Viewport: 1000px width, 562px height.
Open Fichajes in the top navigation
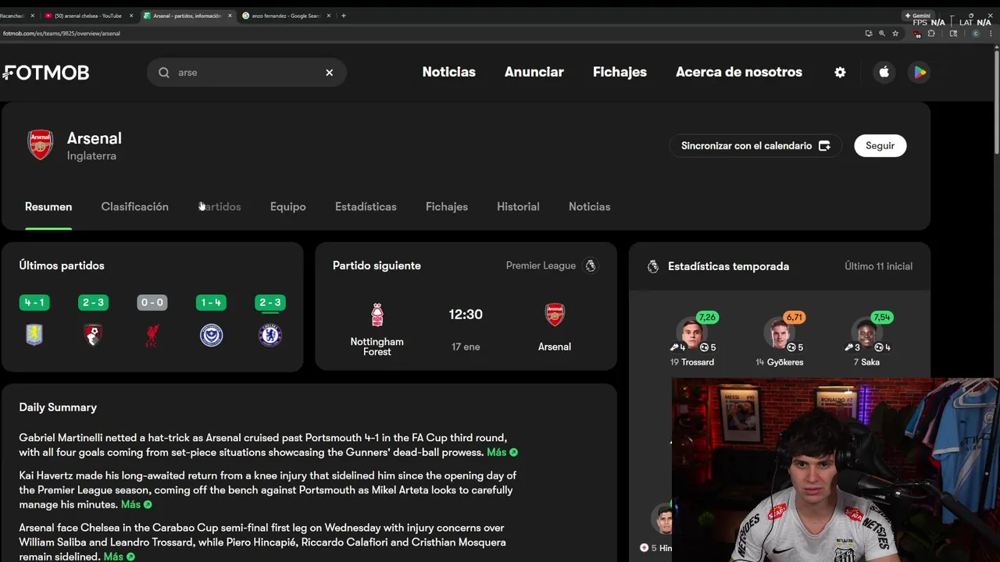[620, 72]
